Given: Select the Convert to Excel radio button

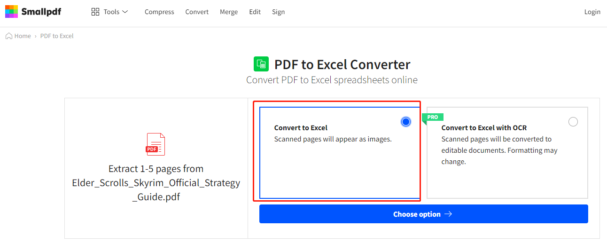Looking at the screenshot, I should [406, 122].
